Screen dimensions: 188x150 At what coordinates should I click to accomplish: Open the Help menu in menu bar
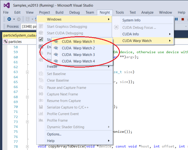pos(182,12)
